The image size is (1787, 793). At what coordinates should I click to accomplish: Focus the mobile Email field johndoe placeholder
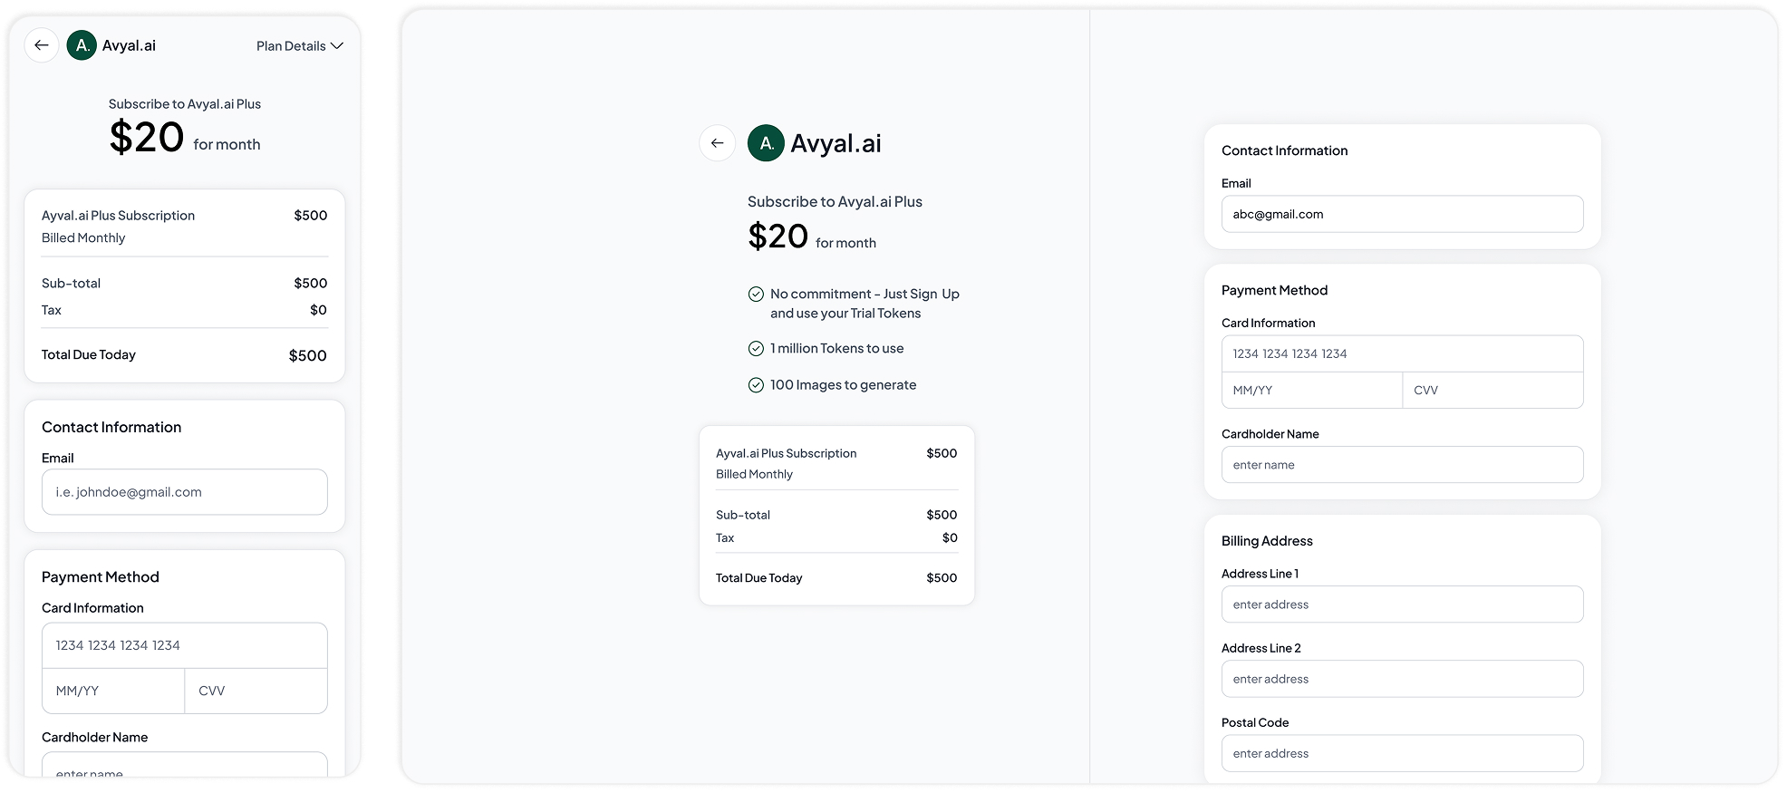(185, 492)
